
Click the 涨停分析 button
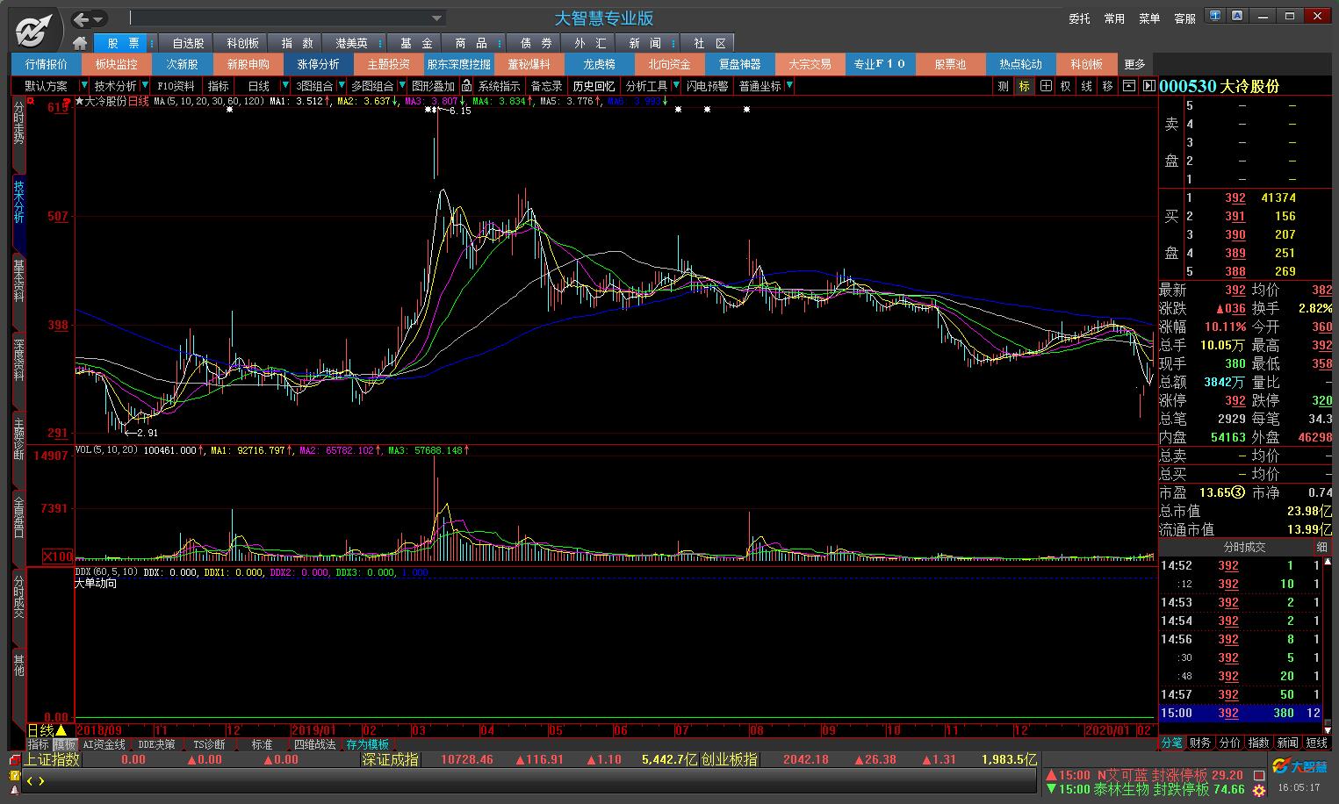tap(318, 64)
